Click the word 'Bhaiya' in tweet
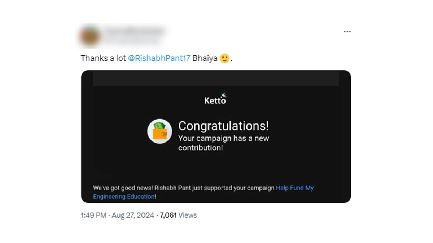The width and height of the screenshot is (433, 243). [205, 58]
